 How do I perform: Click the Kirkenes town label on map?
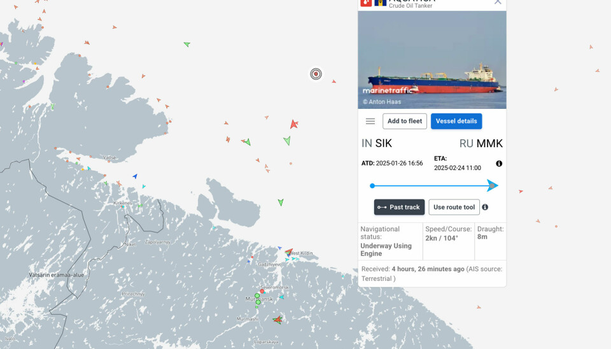[122, 203]
